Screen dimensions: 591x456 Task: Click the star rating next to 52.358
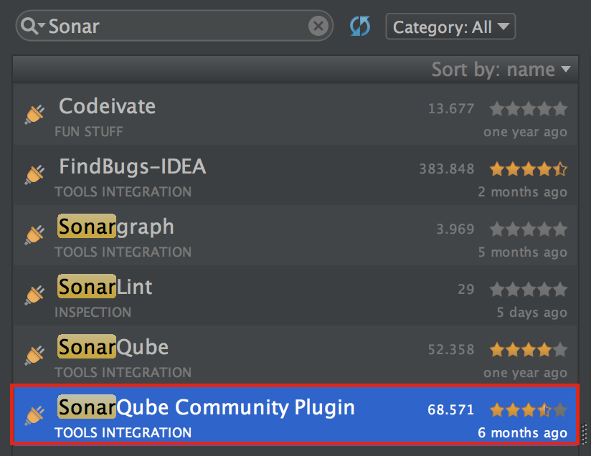[x=529, y=350]
